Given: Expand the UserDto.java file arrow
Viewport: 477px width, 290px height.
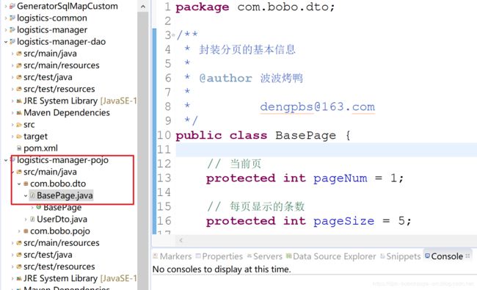Looking at the screenshot, I should (26, 220).
